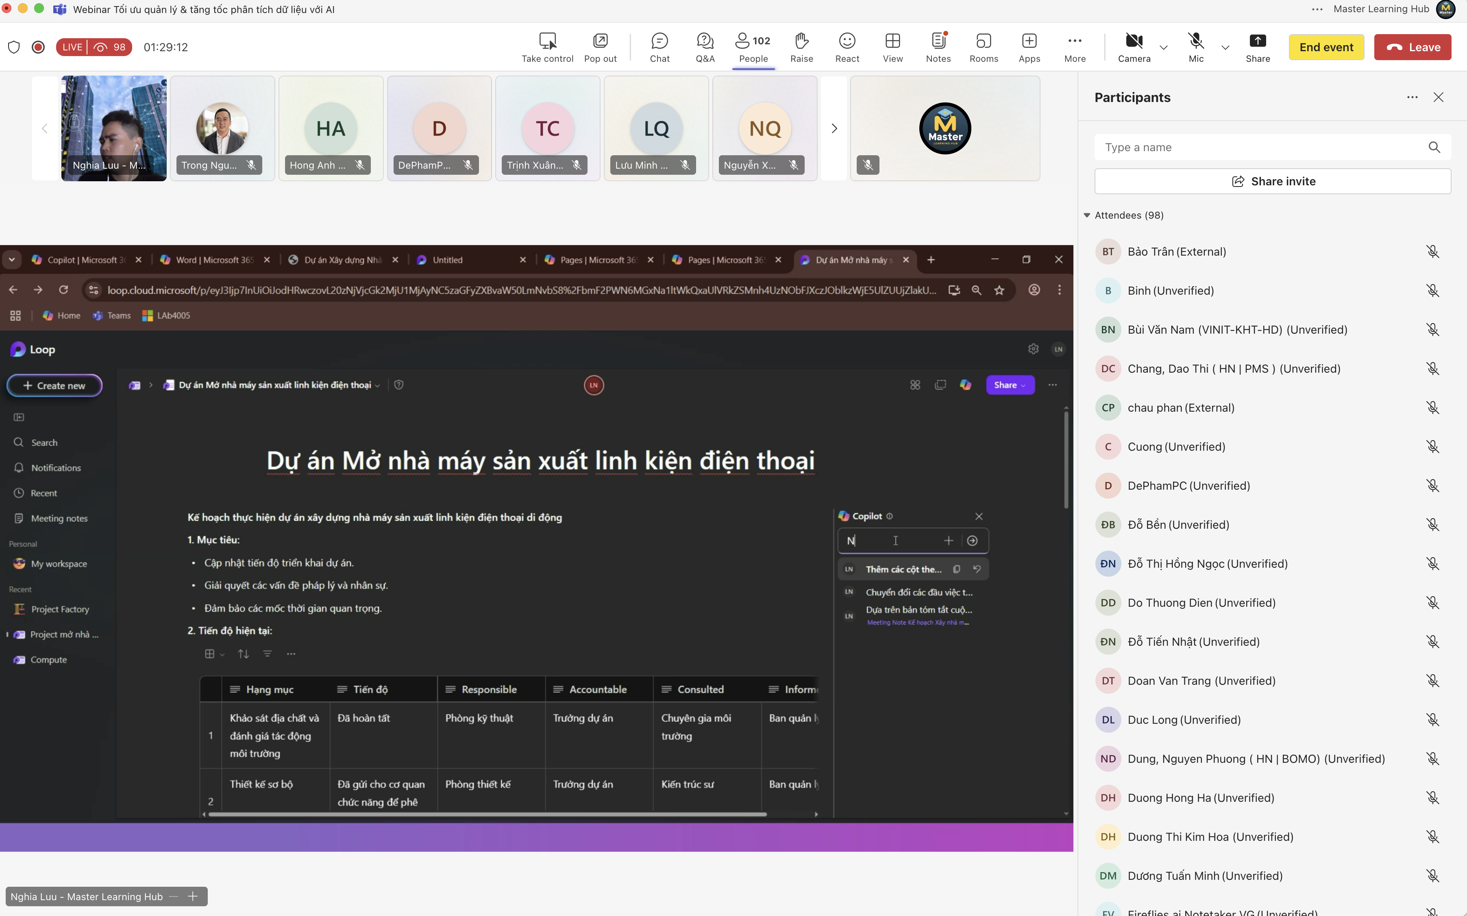Toggle the People panel
The width and height of the screenshot is (1467, 916).
pos(753,47)
